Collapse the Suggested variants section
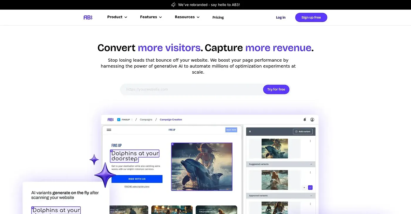The height and width of the screenshot is (214, 411). point(311,164)
